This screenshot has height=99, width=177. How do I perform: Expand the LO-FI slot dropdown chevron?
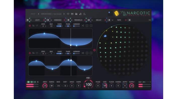point(31,20)
